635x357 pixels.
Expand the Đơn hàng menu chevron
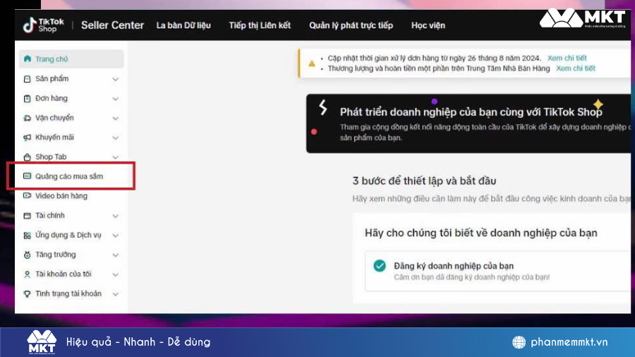pyautogui.click(x=116, y=99)
